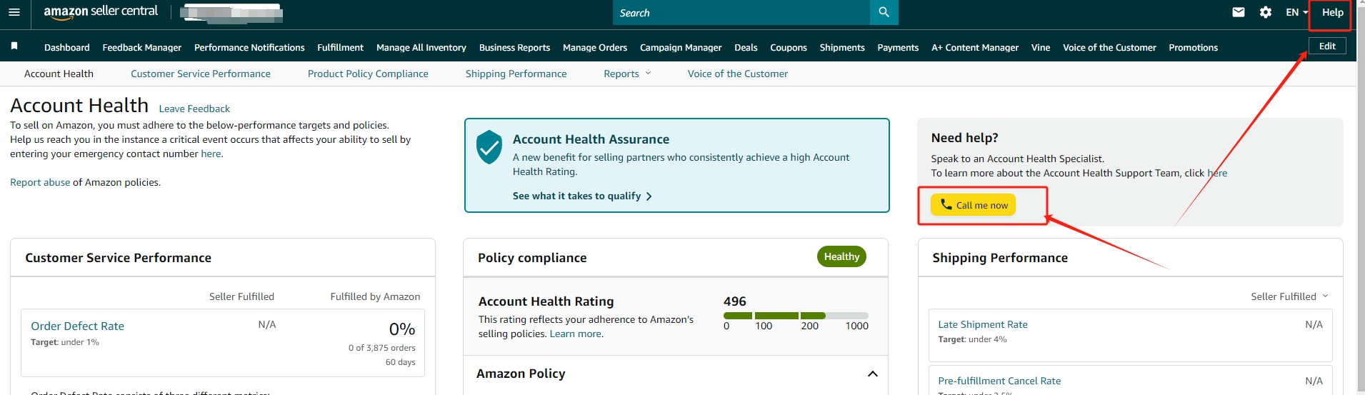This screenshot has width=1365, height=395.
Task: Open Deals in navigation bar
Action: [x=746, y=48]
